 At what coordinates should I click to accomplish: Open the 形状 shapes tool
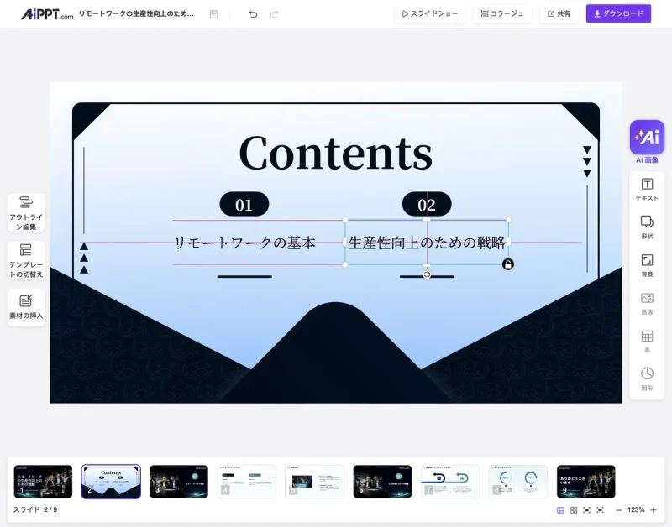tap(647, 227)
